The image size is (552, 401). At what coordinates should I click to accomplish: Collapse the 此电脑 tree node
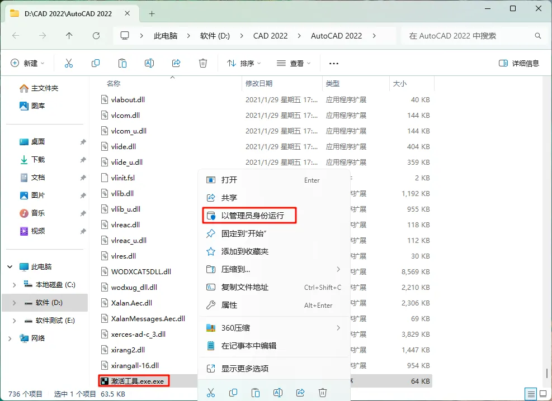pyautogui.click(x=10, y=267)
